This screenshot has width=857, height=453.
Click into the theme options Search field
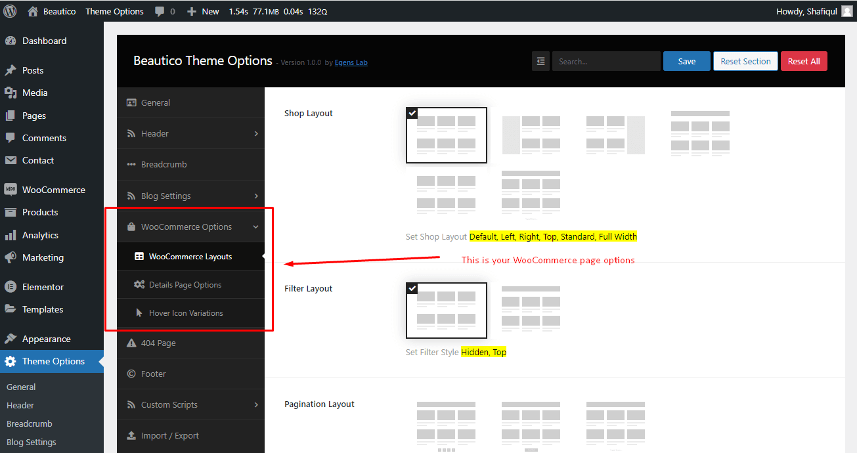(x=606, y=61)
